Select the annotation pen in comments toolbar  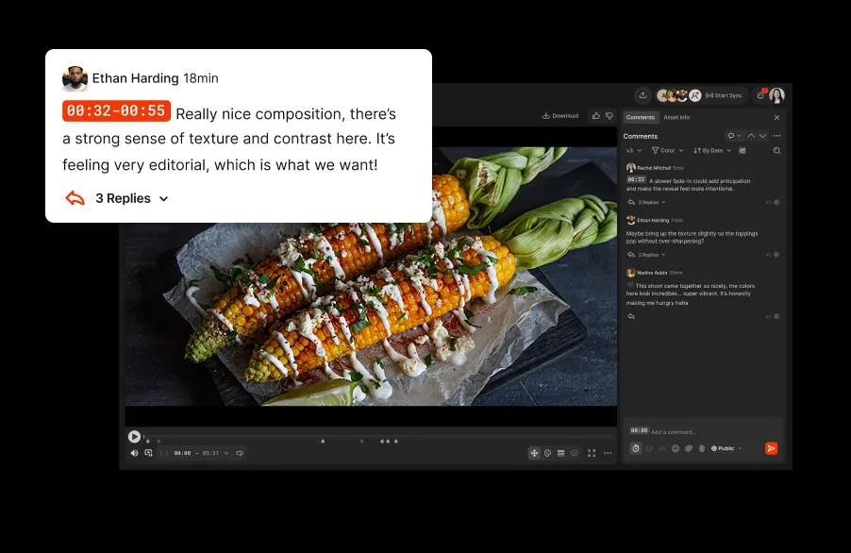click(x=742, y=151)
